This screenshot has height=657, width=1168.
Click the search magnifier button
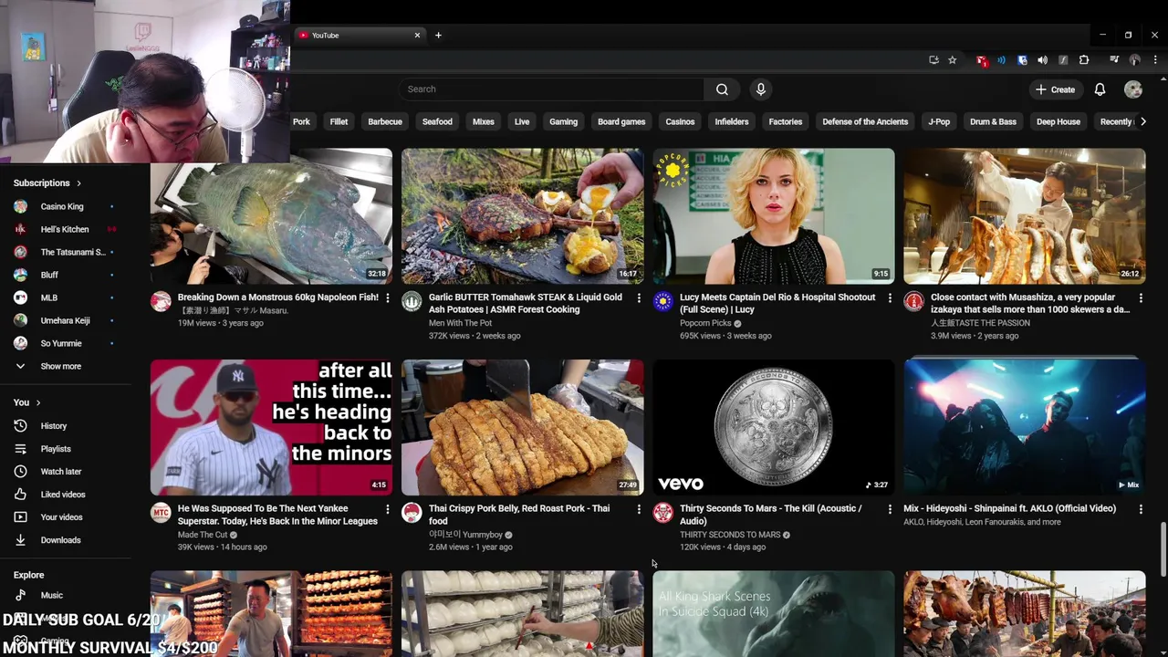tap(722, 89)
